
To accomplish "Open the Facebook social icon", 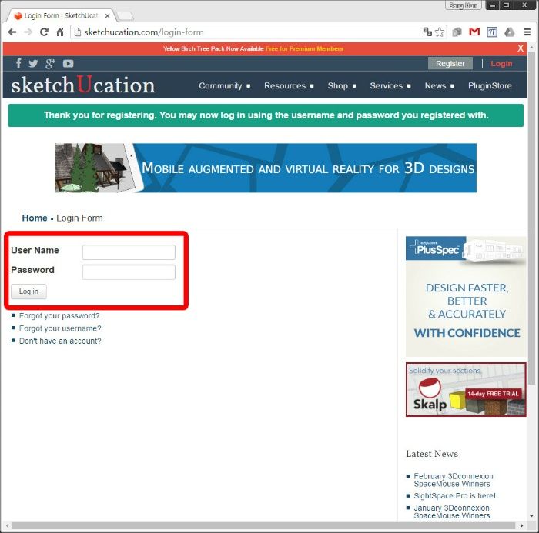I will [18, 64].
